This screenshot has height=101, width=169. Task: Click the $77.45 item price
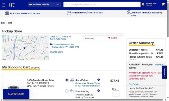click(115, 81)
